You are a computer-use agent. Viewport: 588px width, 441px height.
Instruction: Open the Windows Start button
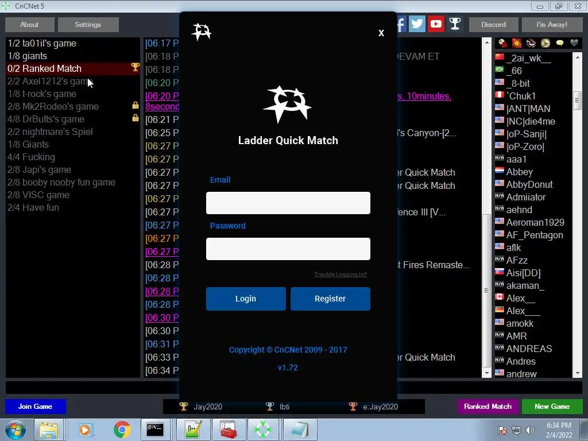16,430
